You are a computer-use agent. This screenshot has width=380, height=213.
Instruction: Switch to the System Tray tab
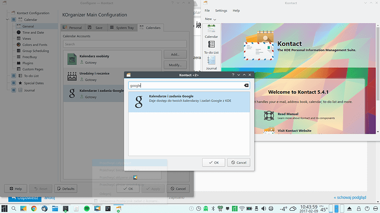[x=122, y=28]
